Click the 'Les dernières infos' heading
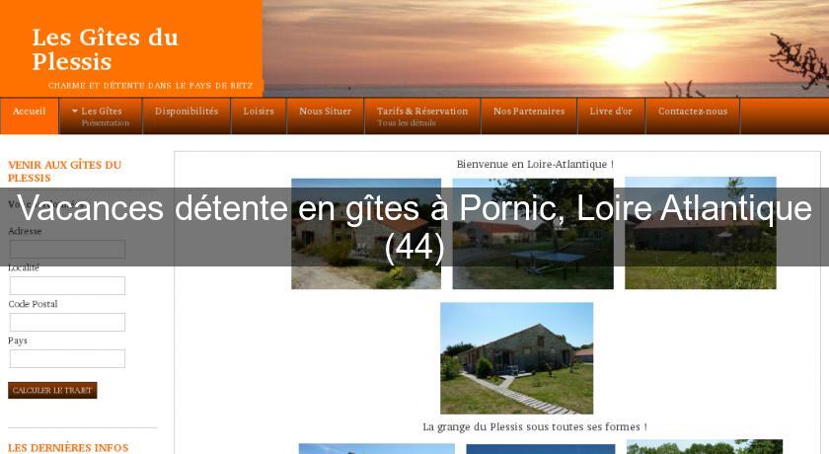Image resolution: width=829 pixels, height=454 pixels. point(68,448)
